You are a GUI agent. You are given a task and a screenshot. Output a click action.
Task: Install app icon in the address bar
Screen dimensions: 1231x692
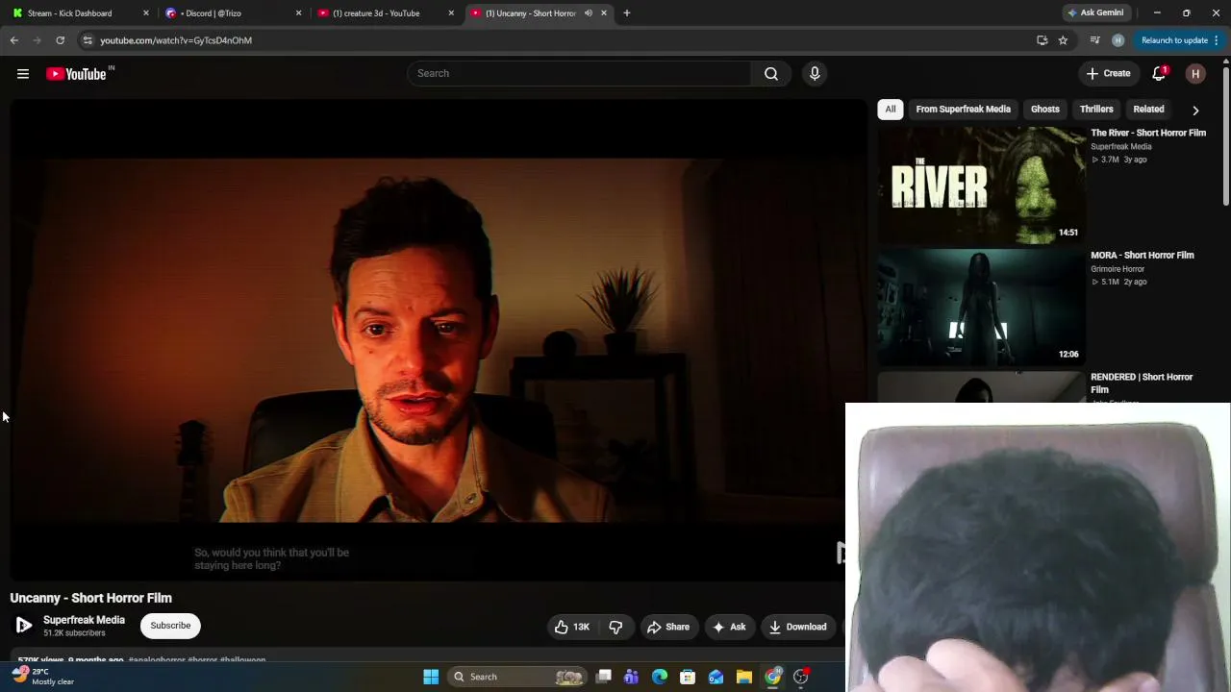pos(1042,40)
